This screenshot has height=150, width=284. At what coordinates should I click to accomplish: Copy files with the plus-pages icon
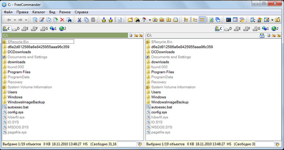tap(49, 20)
